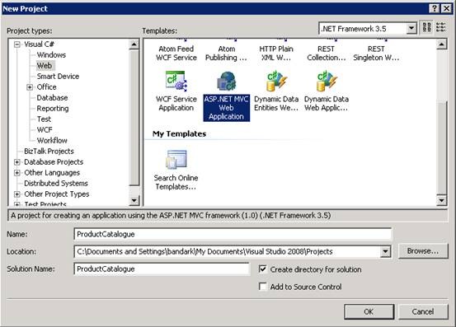Click the Location path text field
The height and width of the screenshot is (327, 456).
pyautogui.click(x=227, y=251)
